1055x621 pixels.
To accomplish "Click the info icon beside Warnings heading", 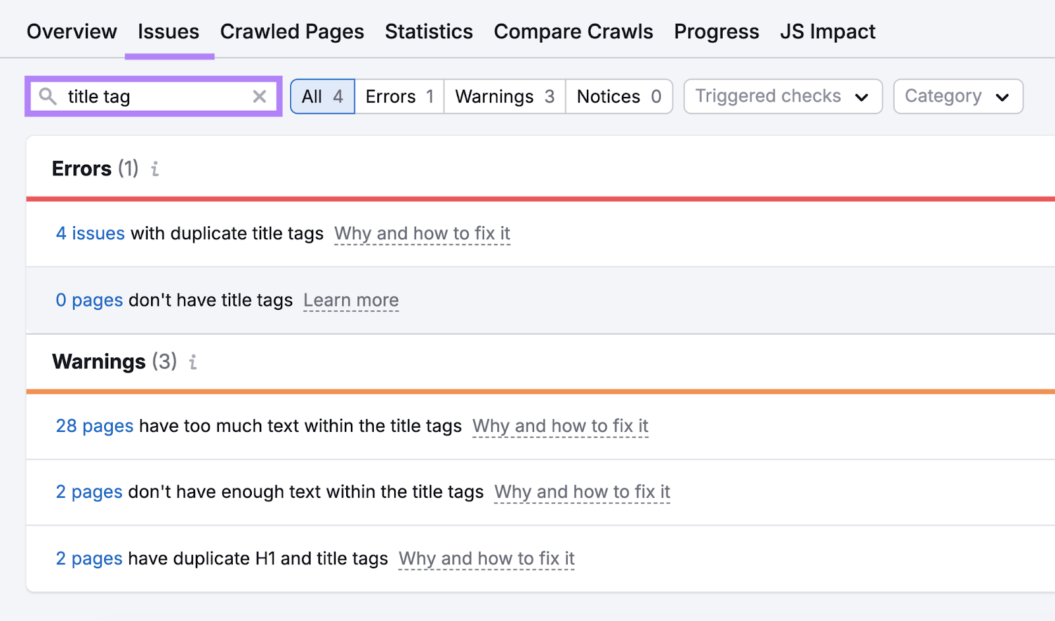I will pyautogui.click(x=192, y=363).
